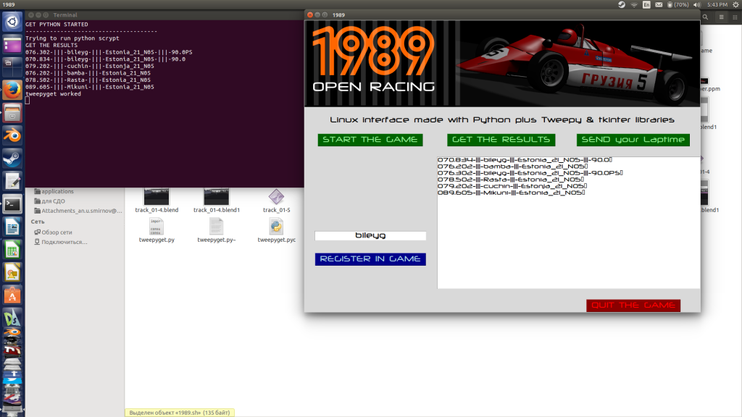Open the Ubuntu Dash launcher icon
This screenshot has width=742, height=417.
(12, 22)
